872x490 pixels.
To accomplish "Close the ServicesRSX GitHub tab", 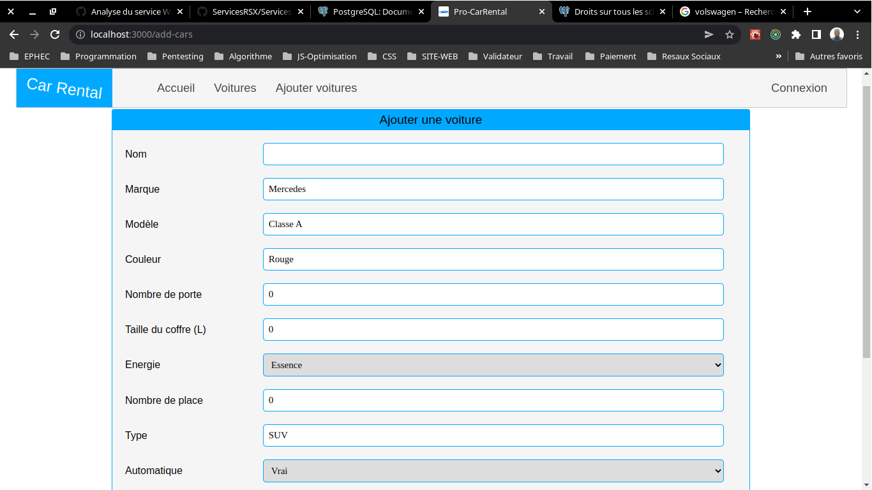I will pos(301,11).
